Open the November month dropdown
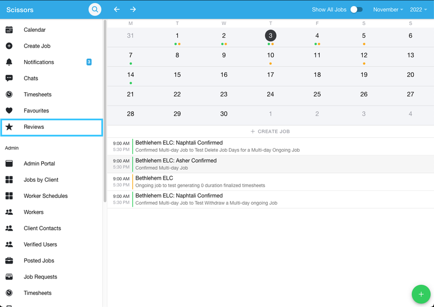Screen dimensions: 434x307 [x=388, y=10]
